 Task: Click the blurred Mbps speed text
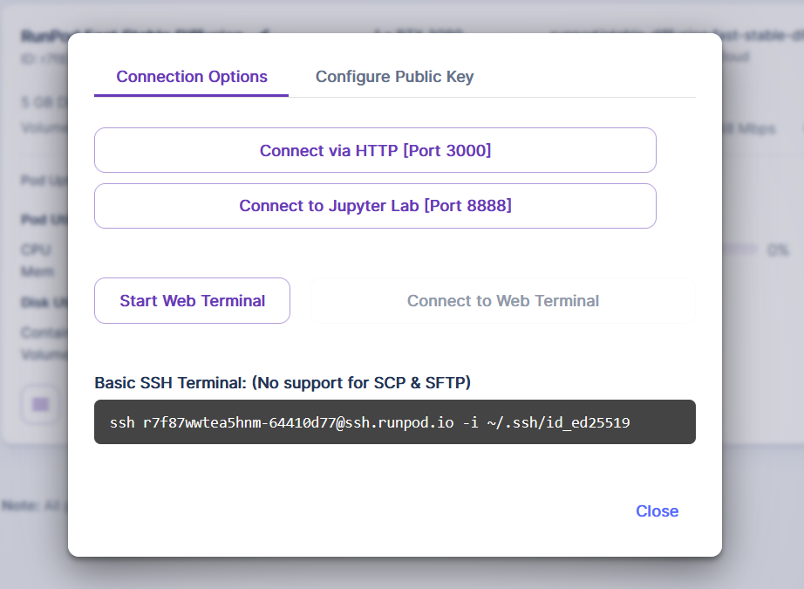pyautogui.click(x=748, y=128)
